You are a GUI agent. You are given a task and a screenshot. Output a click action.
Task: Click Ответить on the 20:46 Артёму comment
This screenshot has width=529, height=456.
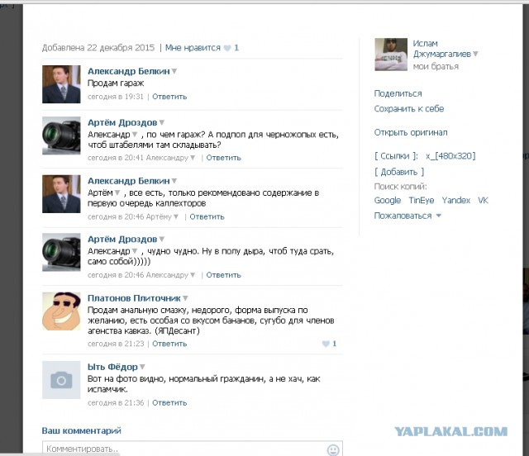tap(207, 217)
